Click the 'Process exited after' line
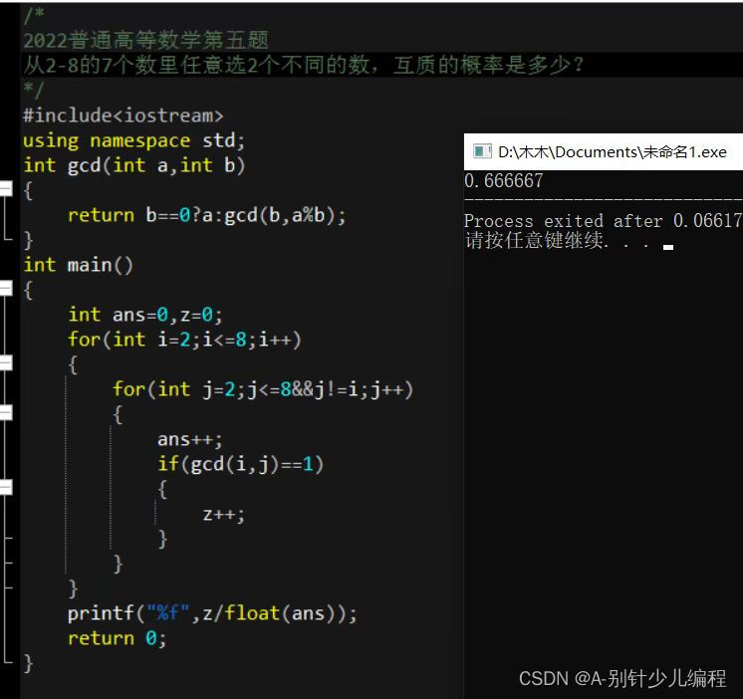The image size is (743, 699). tap(604, 221)
